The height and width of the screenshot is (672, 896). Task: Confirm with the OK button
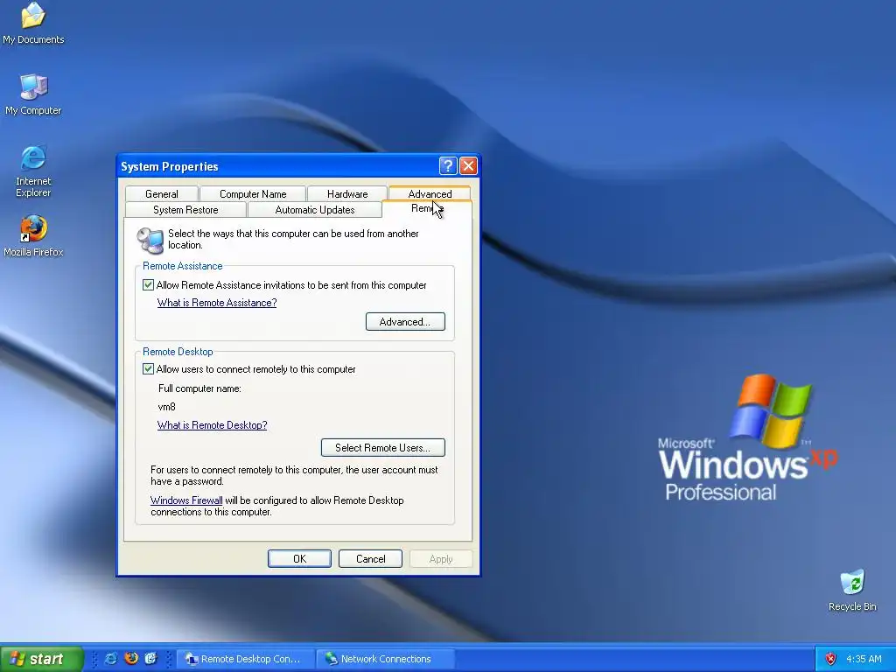[299, 559]
